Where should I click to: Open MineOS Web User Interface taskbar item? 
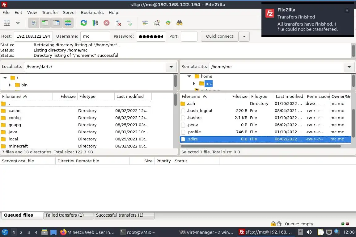[87, 232]
